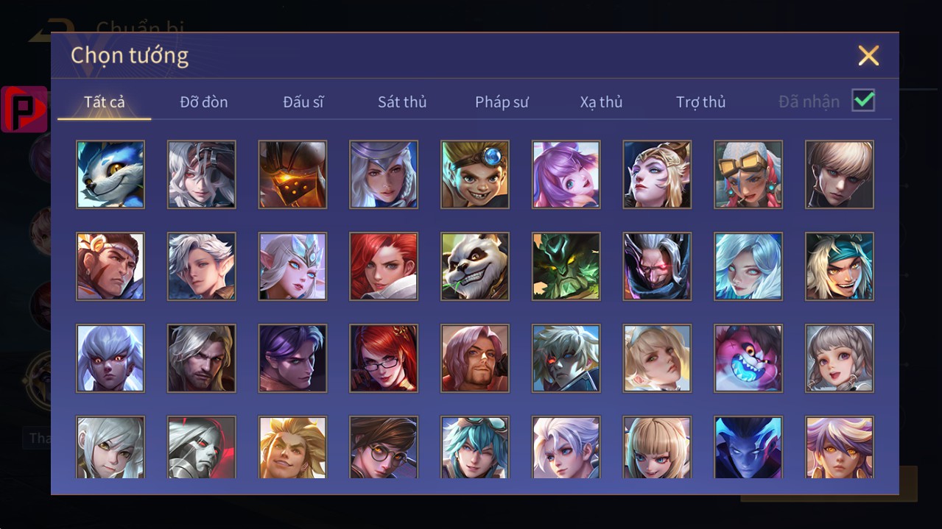Pick the dark armored helmet hero
This screenshot has height=529, width=942.
click(x=292, y=174)
